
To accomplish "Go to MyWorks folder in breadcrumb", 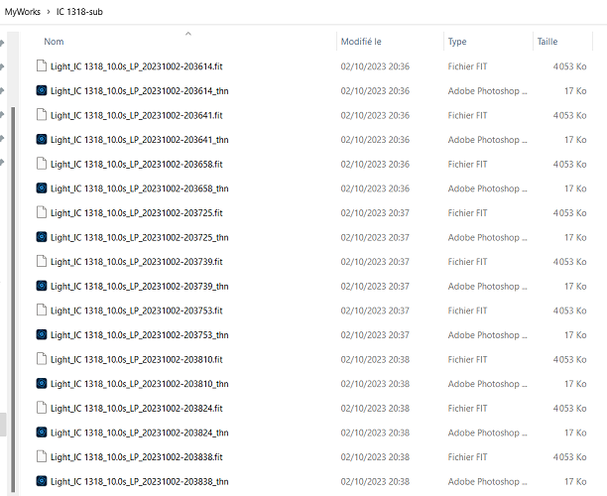I will pyautogui.click(x=23, y=12).
